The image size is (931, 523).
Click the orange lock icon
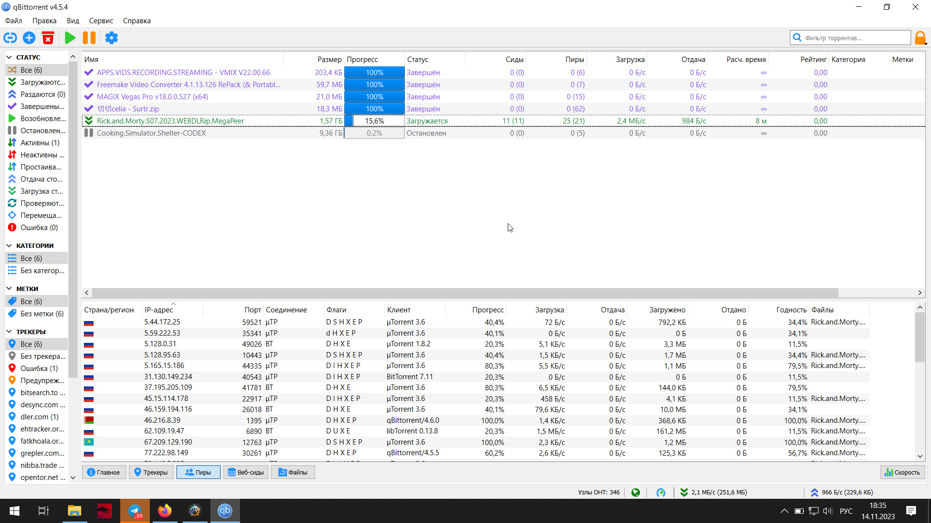click(920, 38)
